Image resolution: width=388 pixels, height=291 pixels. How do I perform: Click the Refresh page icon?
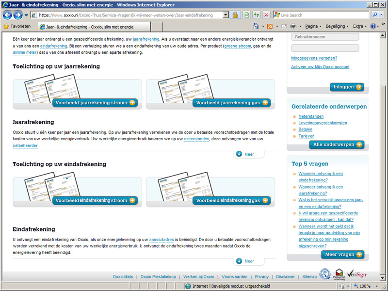pos(256,15)
